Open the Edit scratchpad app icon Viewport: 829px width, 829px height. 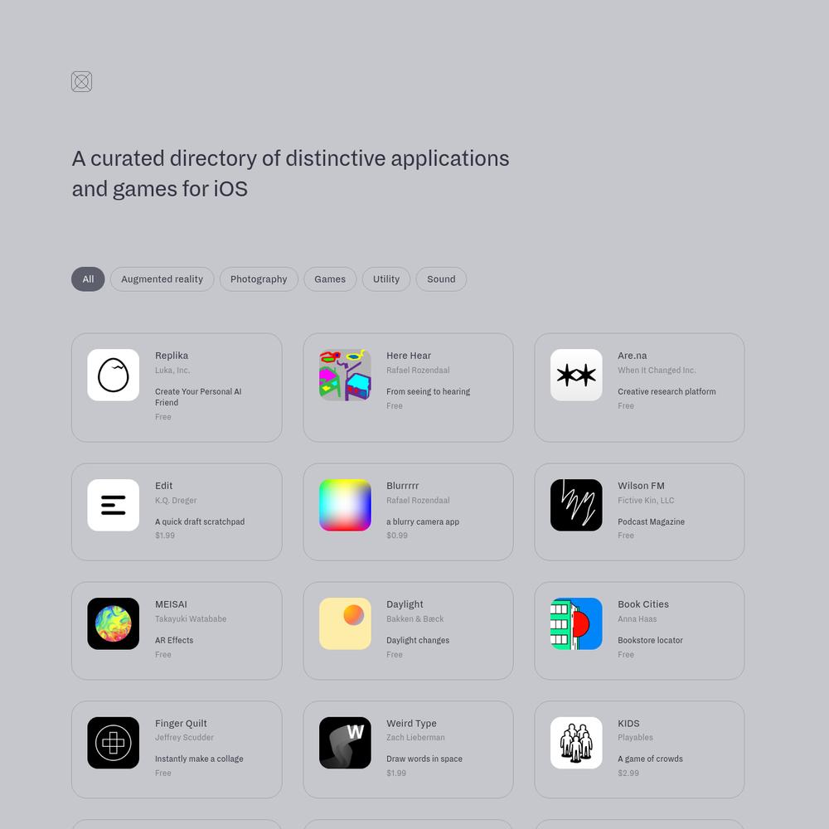113,505
